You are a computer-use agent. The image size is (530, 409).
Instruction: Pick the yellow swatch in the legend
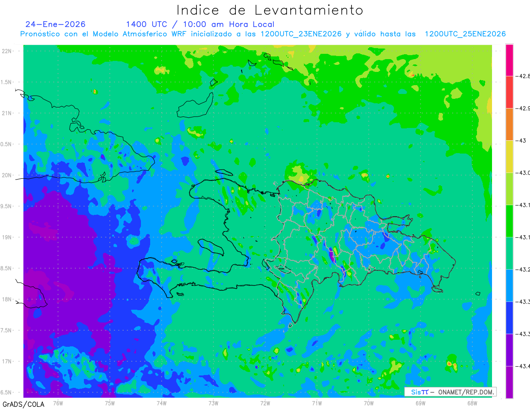[509, 156]
